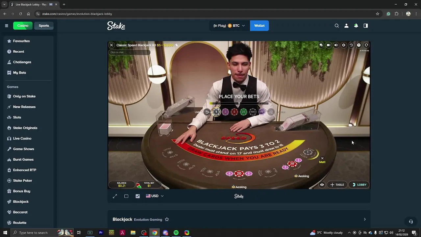Open the in-game settings gear
The image size is (421, 237).
point(344,45)
